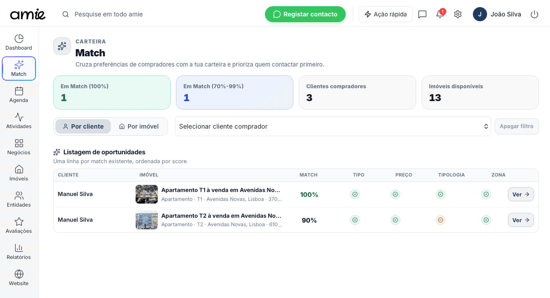This screenshot has height=298, width=550.
Task: Open the settings gear icon
Action: (458, 14)
